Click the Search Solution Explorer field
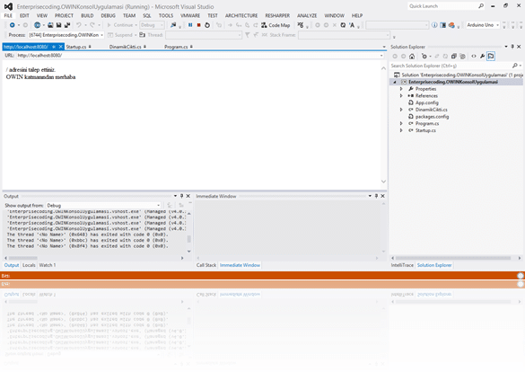525x372 pixels. pyautogui.click(x=451, y=66)
